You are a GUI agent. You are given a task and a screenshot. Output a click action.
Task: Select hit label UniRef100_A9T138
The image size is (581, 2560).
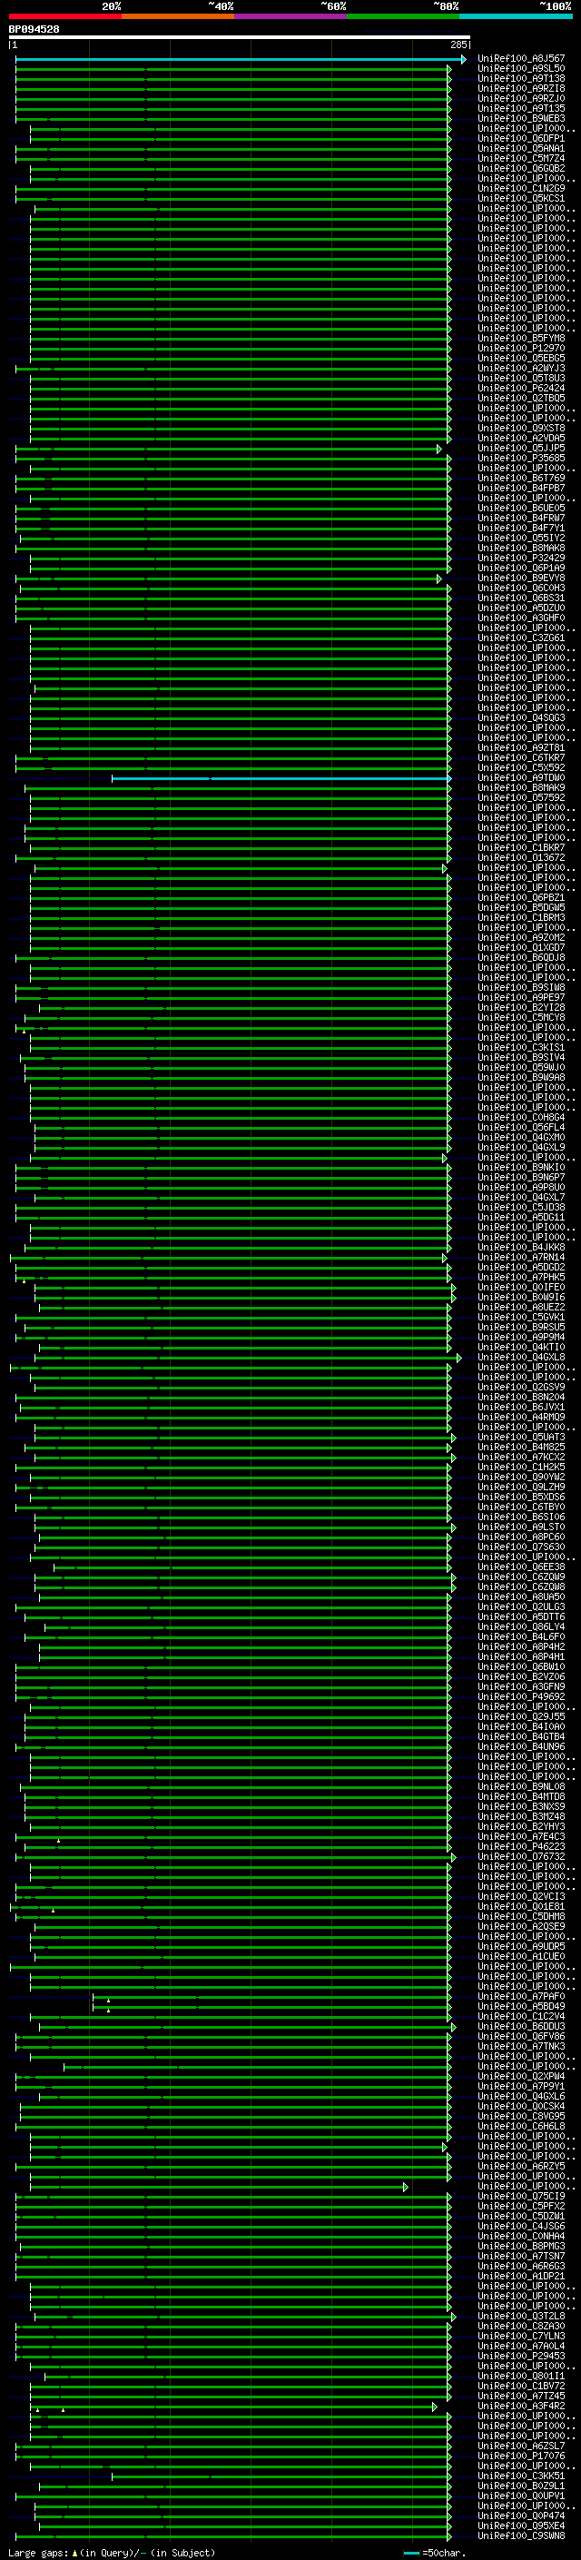[521, 80]
